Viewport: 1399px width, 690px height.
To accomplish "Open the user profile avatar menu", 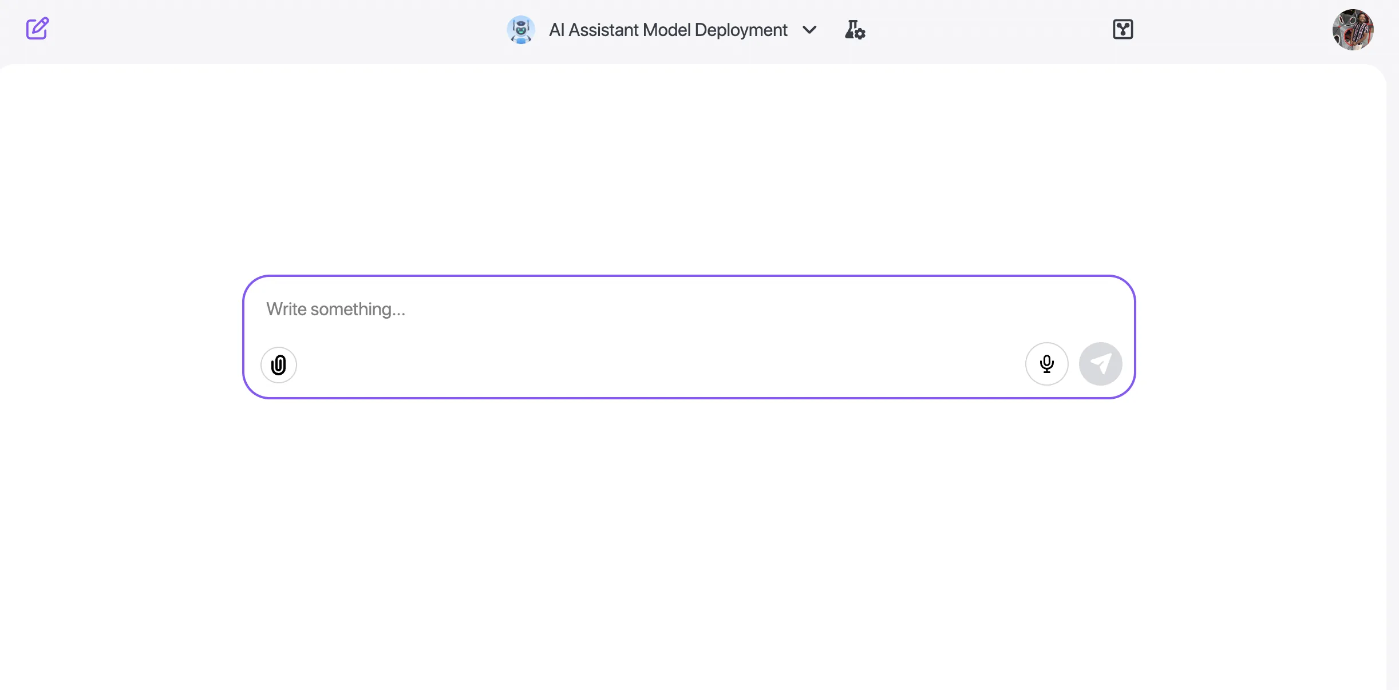I will (1353, 30).
